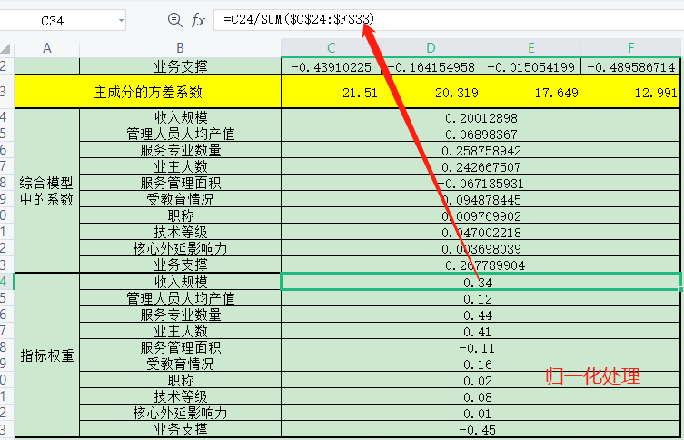Open the name box dropdown arrow
This screenshot has height=440, width=684.
pos(121,20)
